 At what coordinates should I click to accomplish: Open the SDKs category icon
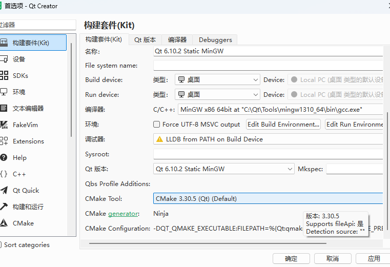(x=4, y=75)
